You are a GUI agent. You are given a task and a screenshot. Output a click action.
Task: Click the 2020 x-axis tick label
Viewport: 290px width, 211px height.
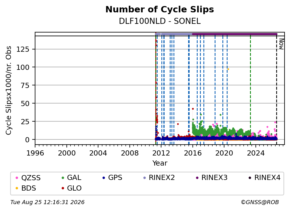tap(224, 153)
